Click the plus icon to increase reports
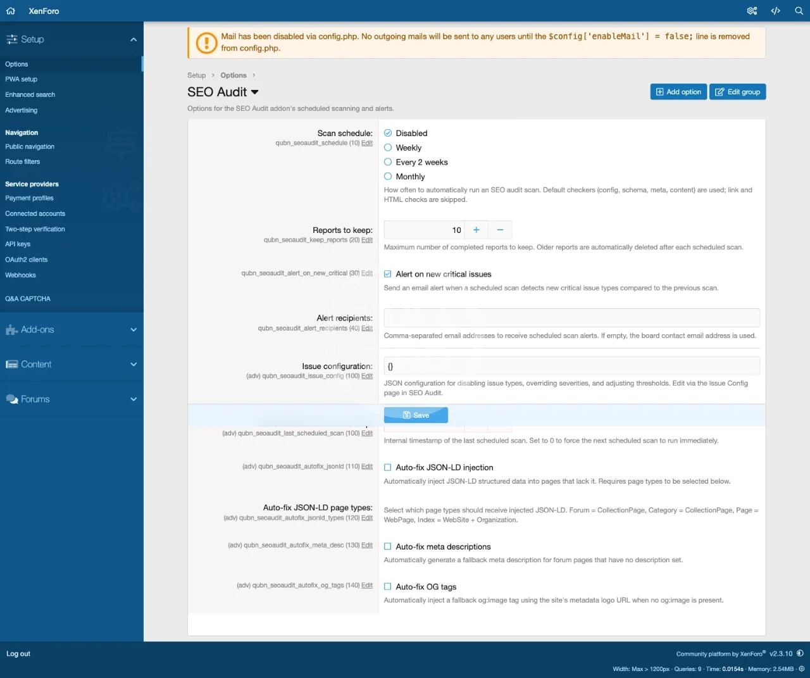Screen dimensions: 810x678 tap(477, 230)
